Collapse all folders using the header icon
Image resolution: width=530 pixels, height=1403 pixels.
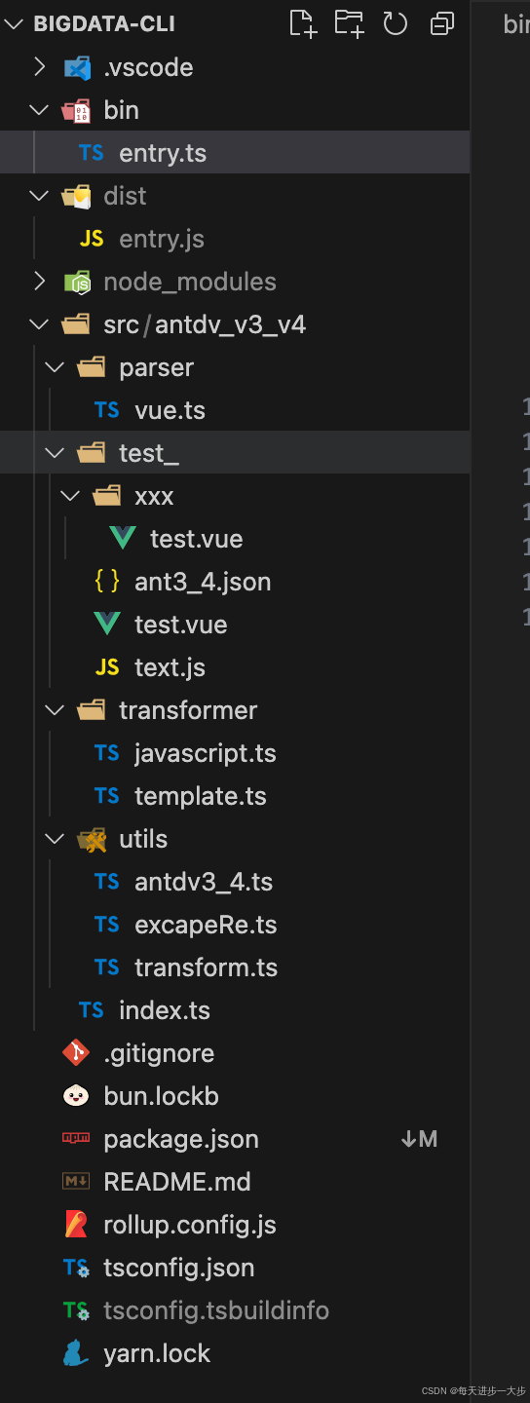pyautogui.click(x=442, y=23)
